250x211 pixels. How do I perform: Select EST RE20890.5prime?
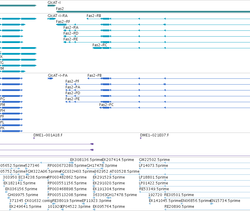(x=179, y=207)
